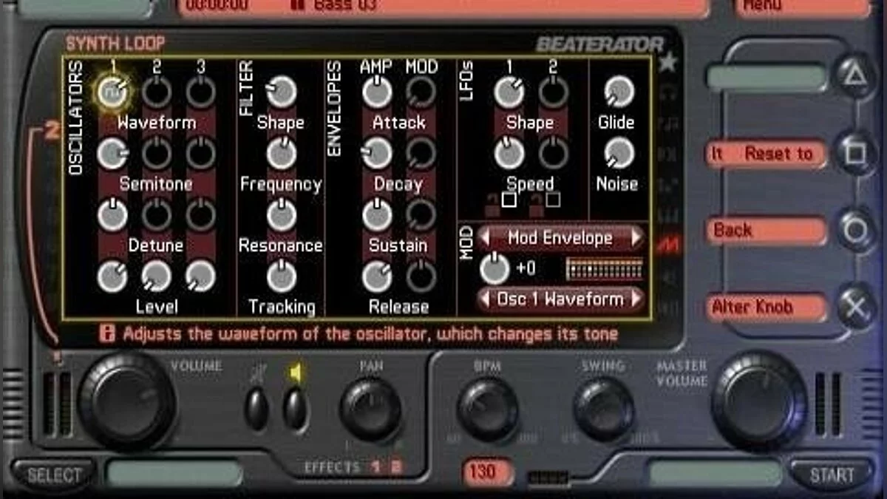Select the oscillator 2 Semitone knob
Screen dimensions: 887x499
click(x=157, y=153)
